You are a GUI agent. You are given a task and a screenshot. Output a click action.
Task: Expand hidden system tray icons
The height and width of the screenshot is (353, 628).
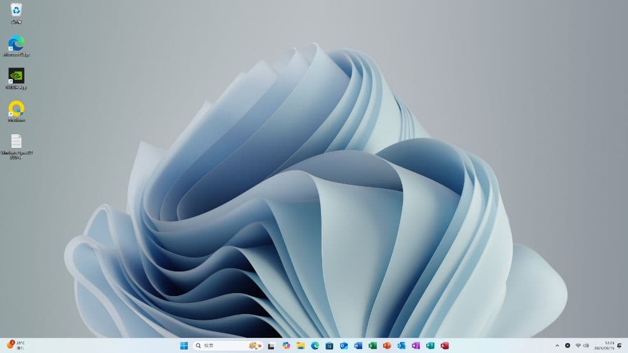(557, 345)
